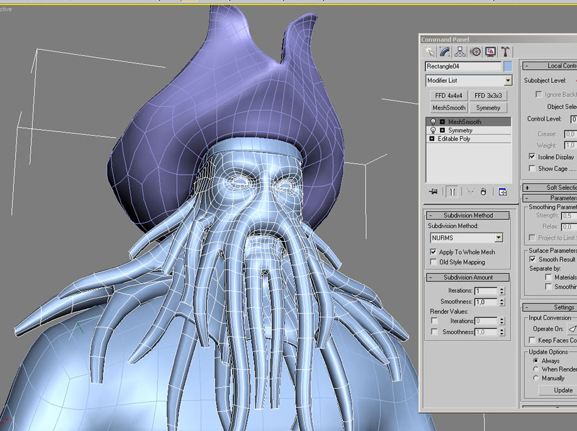Disable Isoline Display checkbox

532,156
